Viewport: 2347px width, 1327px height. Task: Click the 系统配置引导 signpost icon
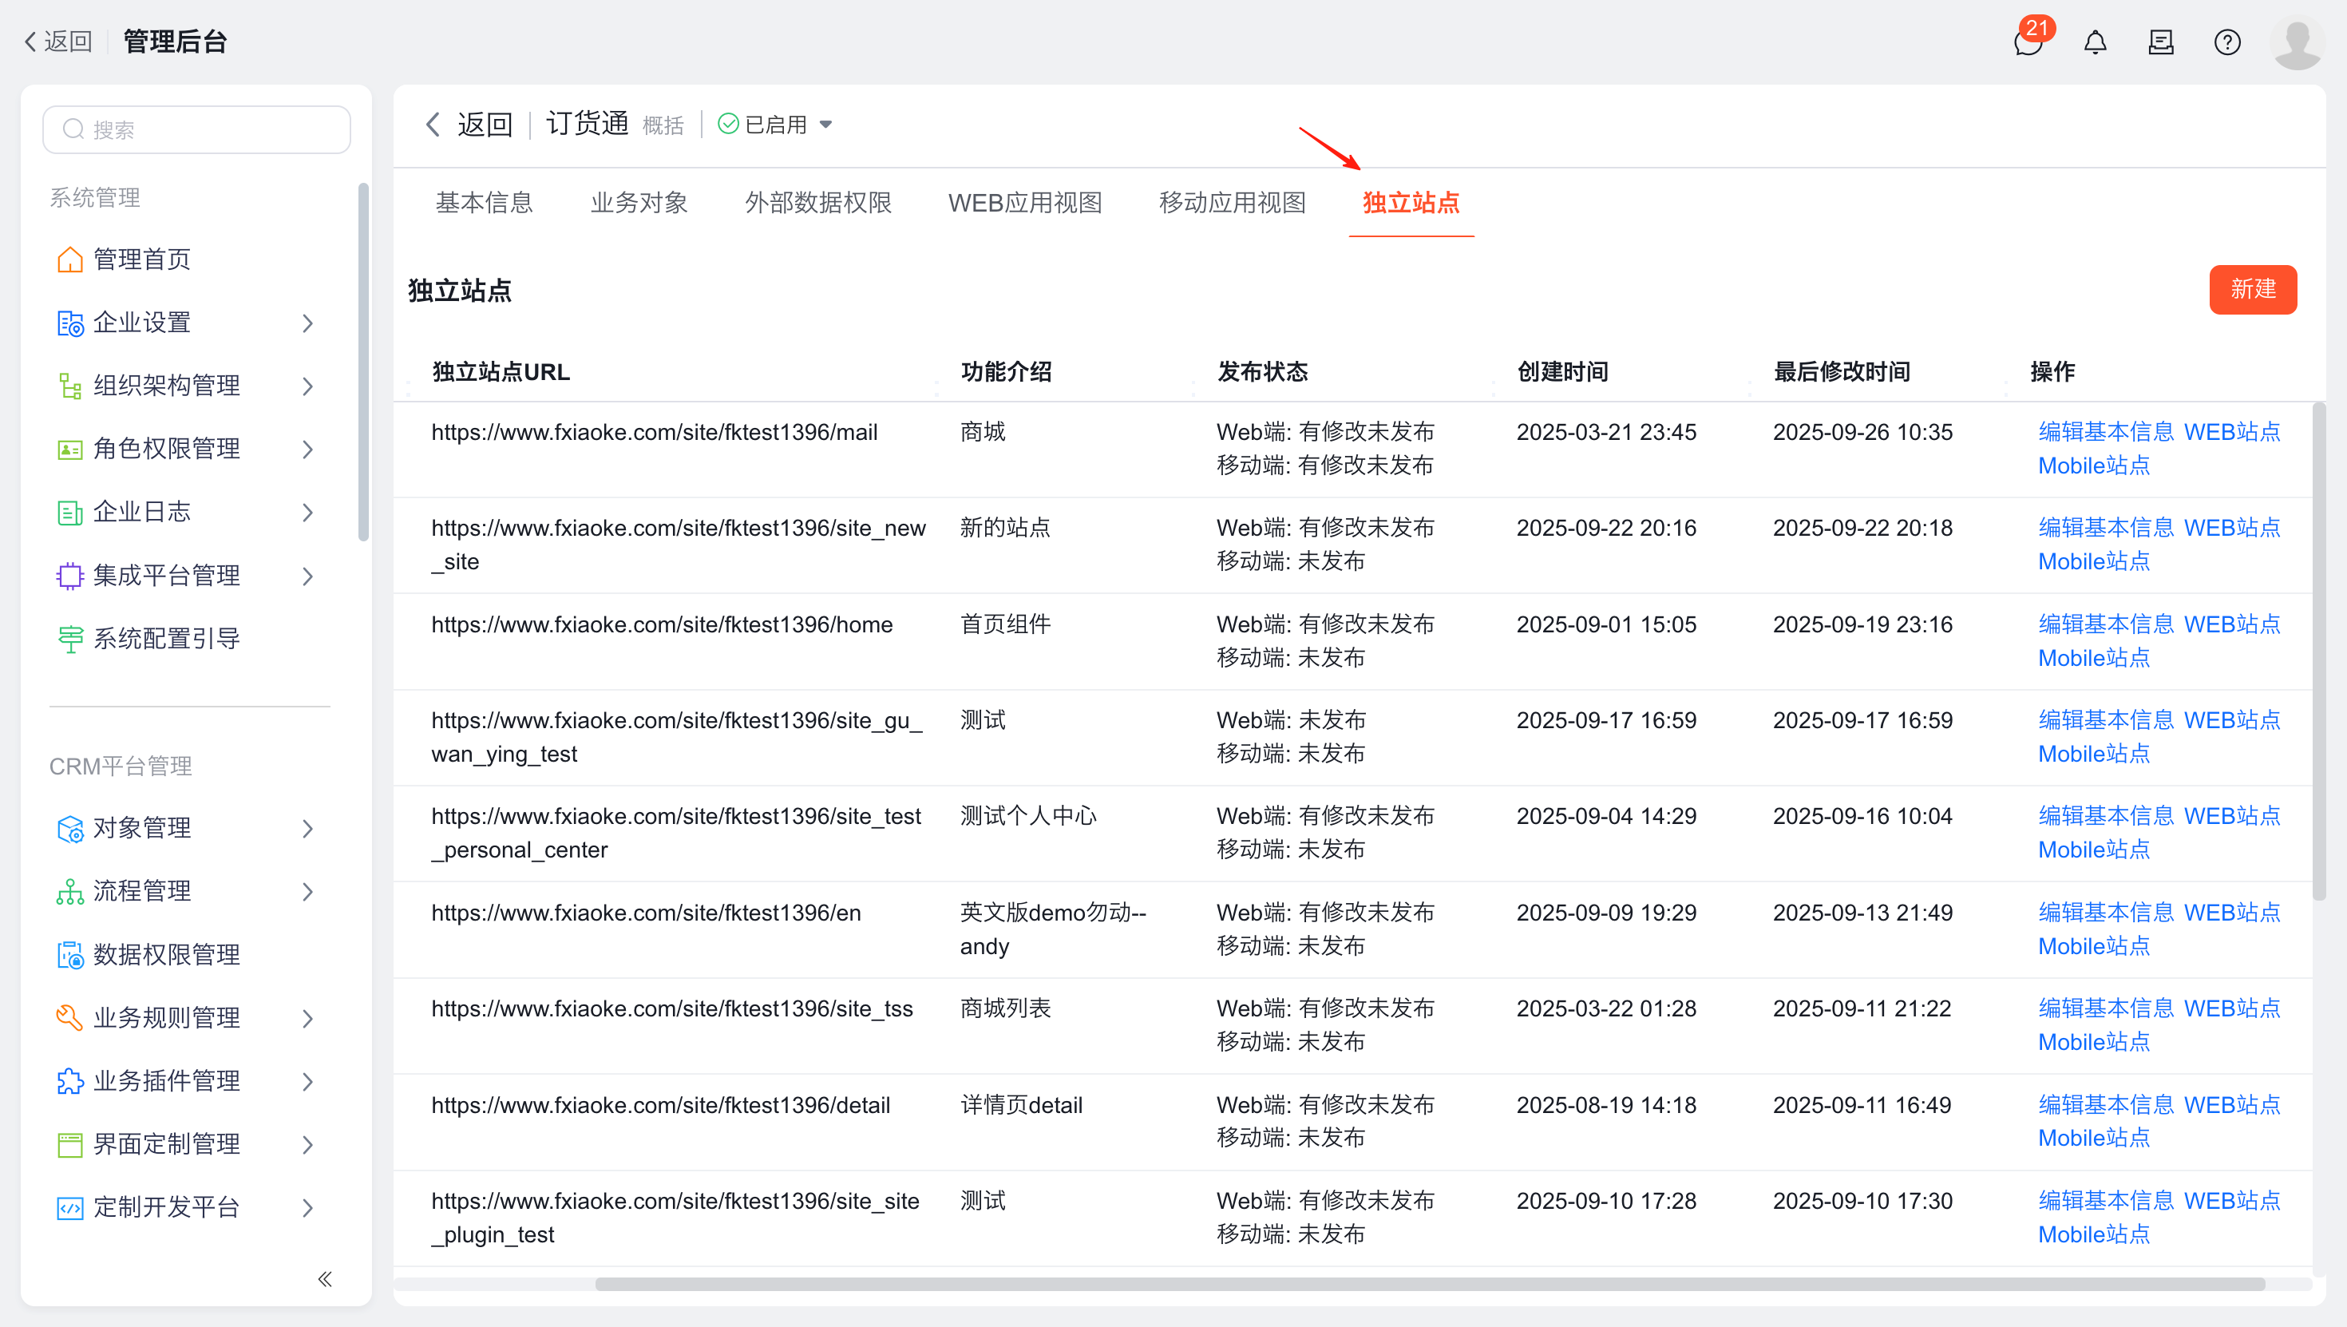[x=70, y=639]
